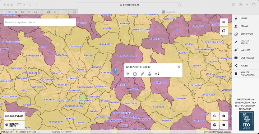259x134 pixels.
Task: Activate the locate-me crosshair button
Action: (215, 116)
